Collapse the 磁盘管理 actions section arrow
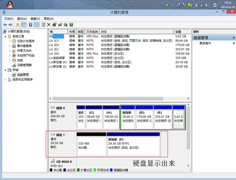The height and width of the screenshot is (180, 236). coord(233,38)
